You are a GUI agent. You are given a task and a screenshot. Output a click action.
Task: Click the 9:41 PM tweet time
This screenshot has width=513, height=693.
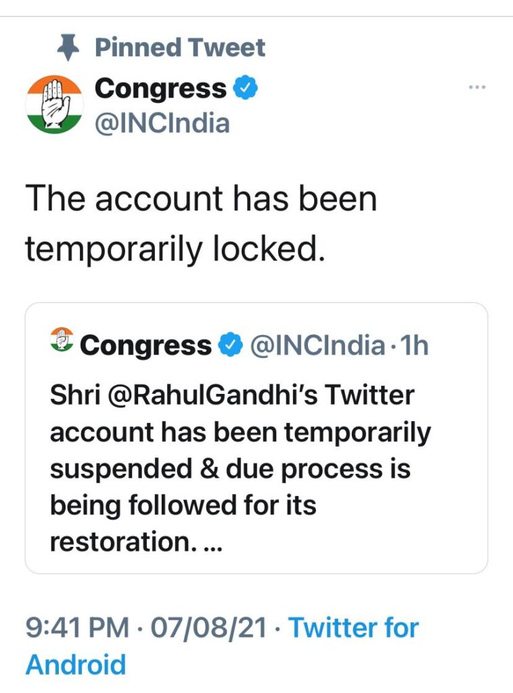tap(77, 628)
